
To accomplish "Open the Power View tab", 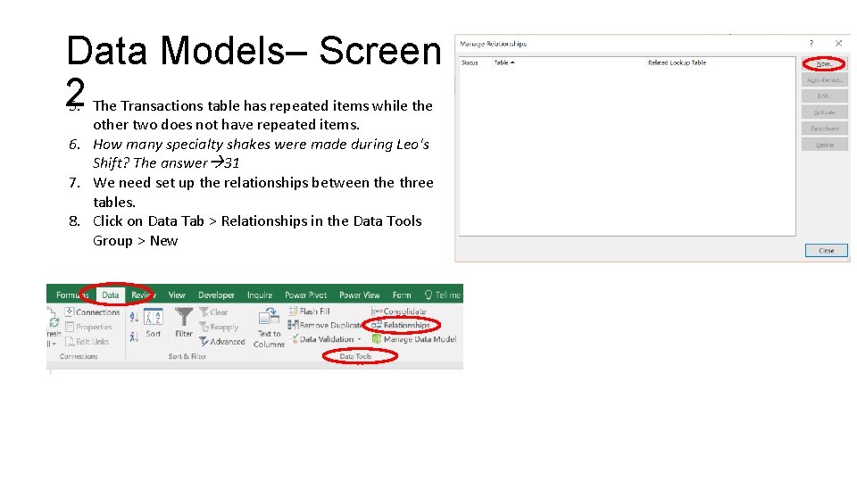I will point(359,295).
